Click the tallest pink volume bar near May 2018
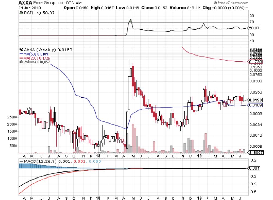273x200 pixels. (133, 139)
